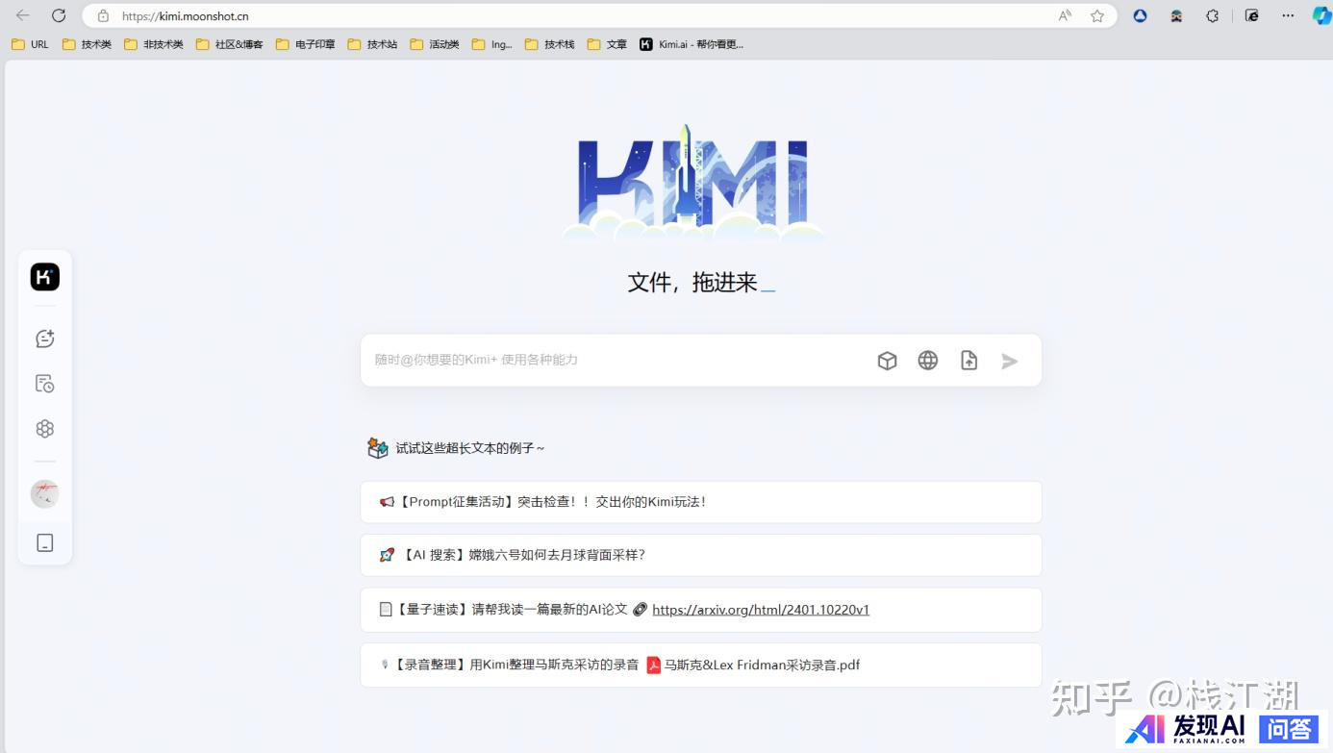Screen dimensions: 1333x753
Task: Open the 社区&博客 bookmark folder
Action: pos(229,44)
